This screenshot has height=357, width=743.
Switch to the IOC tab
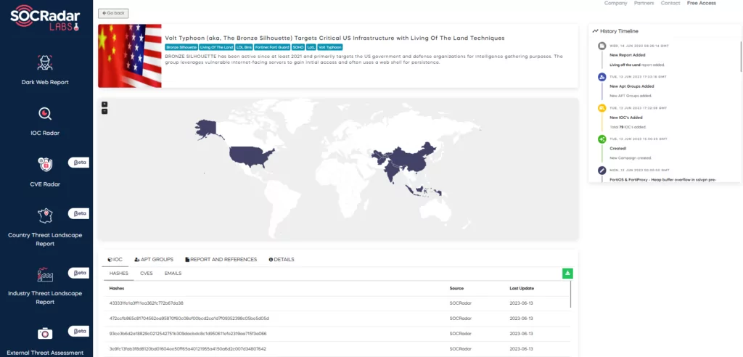click(115, 259)
